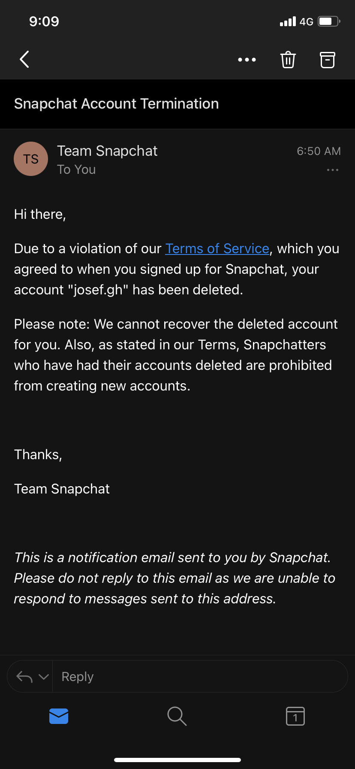Screen dimensions: 355x769
Task: Tap the battery icon in status bar
Action: click(x=328, y=21)
